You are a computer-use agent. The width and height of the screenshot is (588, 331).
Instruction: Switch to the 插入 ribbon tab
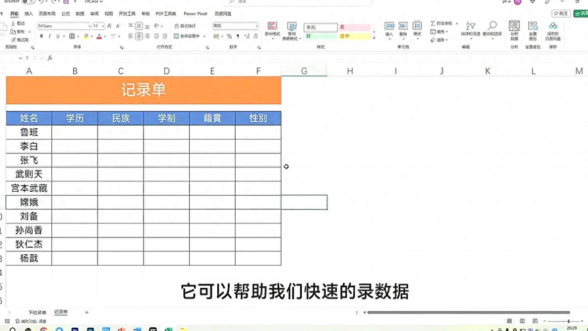coord(29,14)
